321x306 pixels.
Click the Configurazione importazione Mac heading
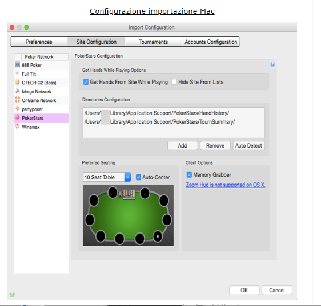pos(152,11)
